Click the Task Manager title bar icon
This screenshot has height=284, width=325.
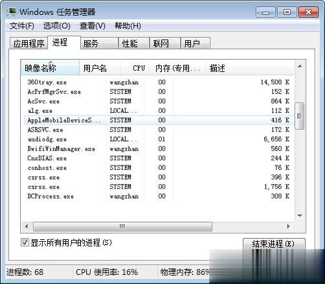[x=11, y=12]
